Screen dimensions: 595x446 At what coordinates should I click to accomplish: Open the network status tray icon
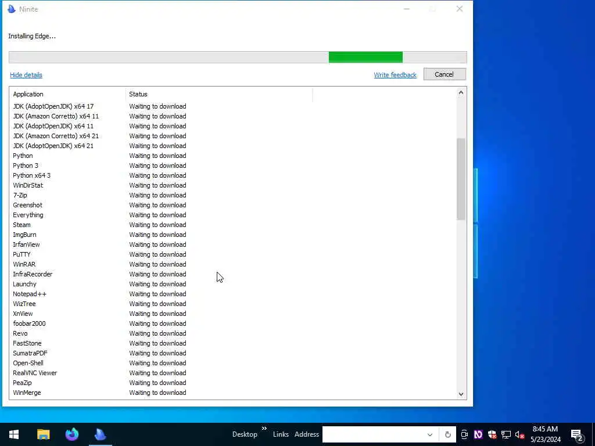coord(506,434)
